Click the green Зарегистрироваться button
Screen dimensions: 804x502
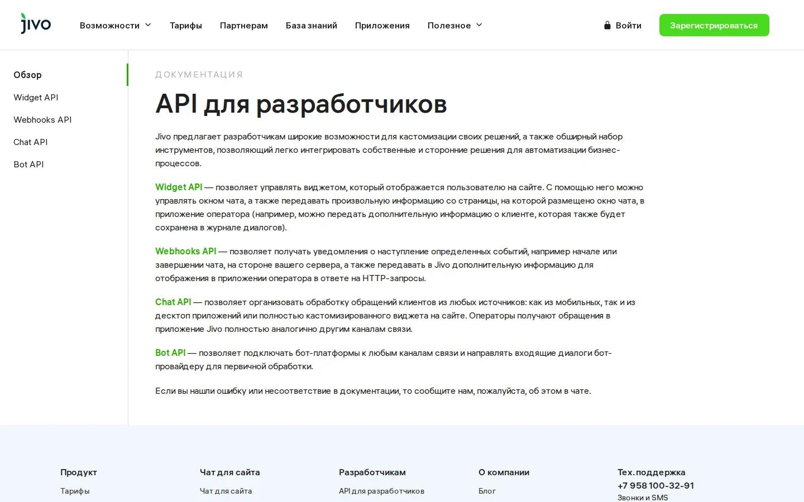point(714,25)
